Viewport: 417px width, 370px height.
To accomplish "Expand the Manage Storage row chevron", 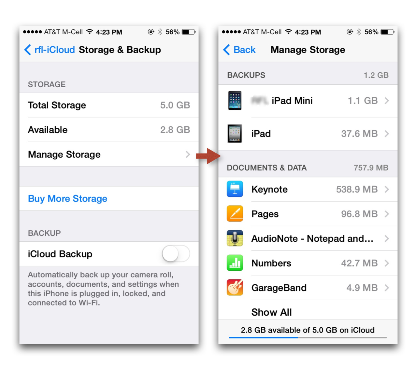I will (x=188, y=154).
